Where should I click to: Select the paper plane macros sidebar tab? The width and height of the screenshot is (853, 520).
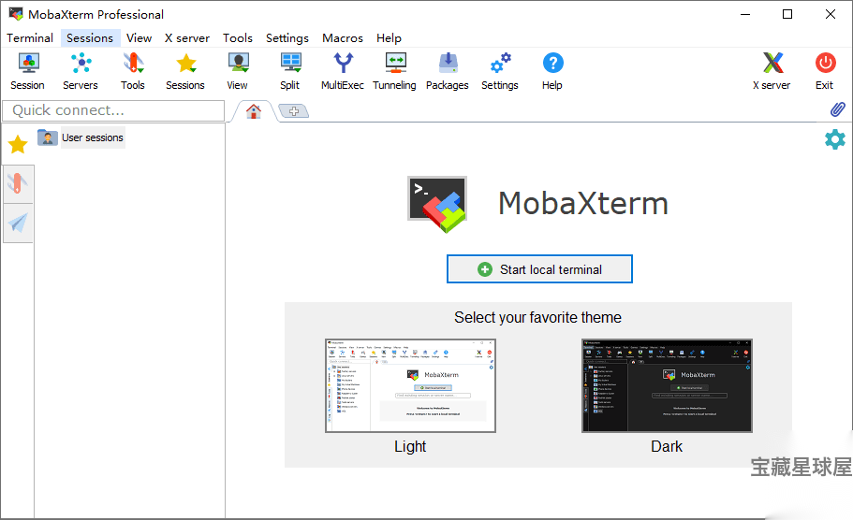[18, 223]
